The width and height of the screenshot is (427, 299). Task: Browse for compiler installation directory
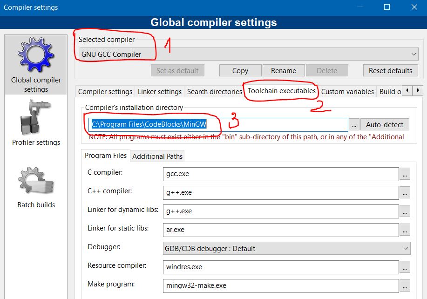point(354,125)
